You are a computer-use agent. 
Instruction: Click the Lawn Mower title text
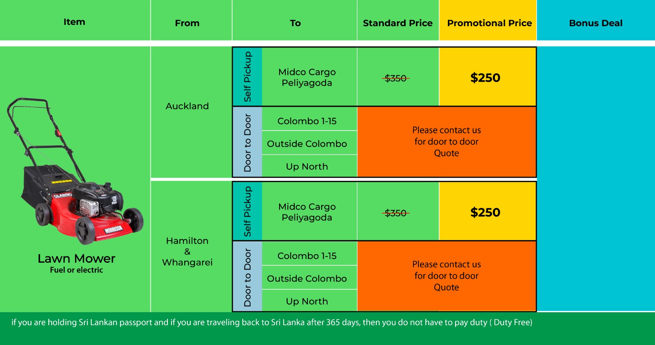(76, 259)
